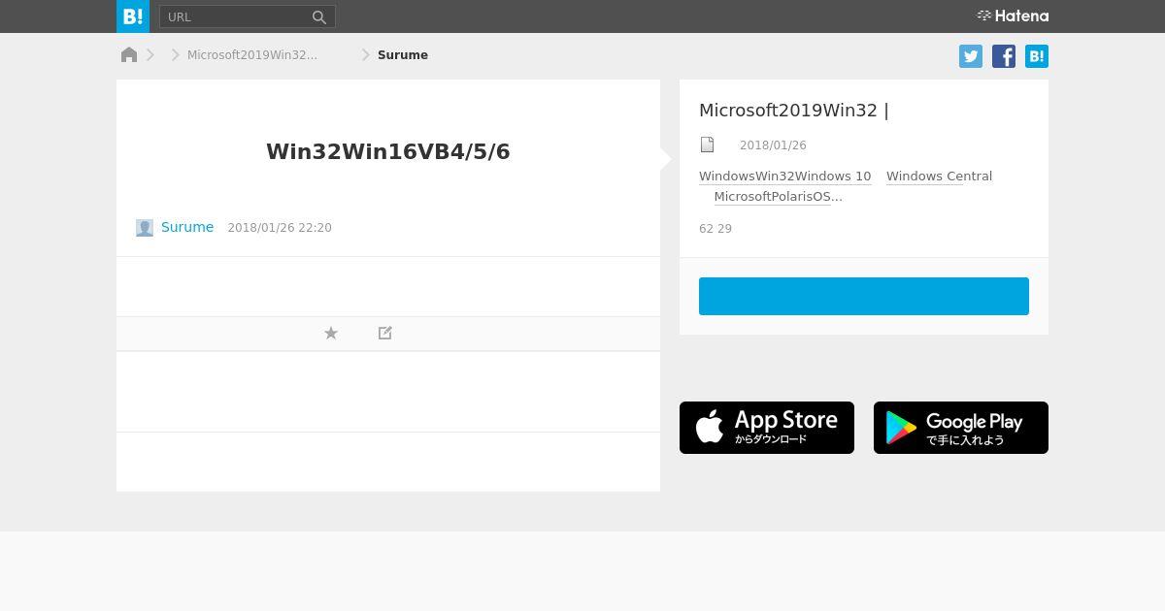The image size is (1165, 611).
Task: Open the Microsoft2019Win32 breadcrumb link
Action: point(252,55)
